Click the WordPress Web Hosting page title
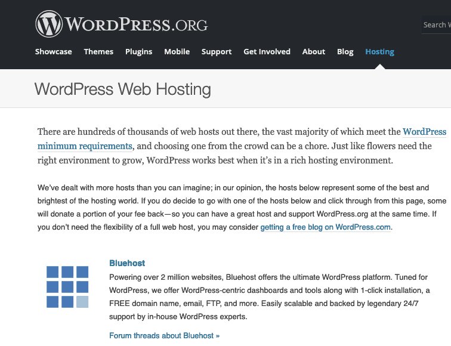Image resolution: width=451 pixels, height=346 pixels. 123,89
